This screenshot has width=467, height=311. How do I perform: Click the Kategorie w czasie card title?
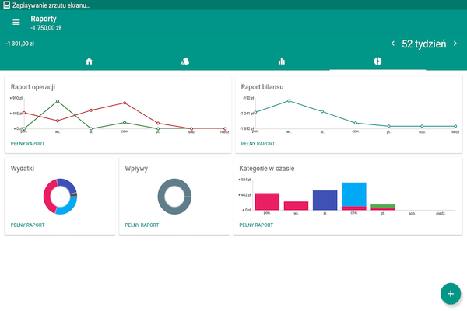coord(267,169)
